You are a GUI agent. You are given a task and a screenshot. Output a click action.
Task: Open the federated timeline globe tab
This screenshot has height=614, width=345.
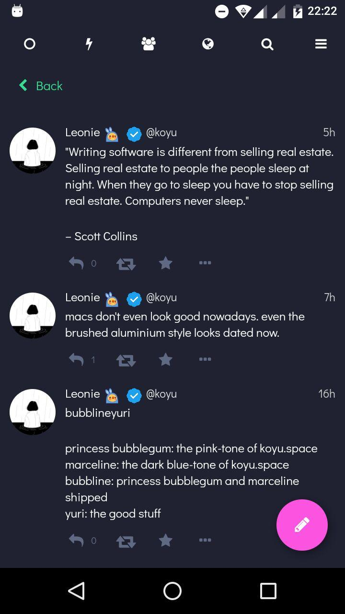(x=208, y=44)
